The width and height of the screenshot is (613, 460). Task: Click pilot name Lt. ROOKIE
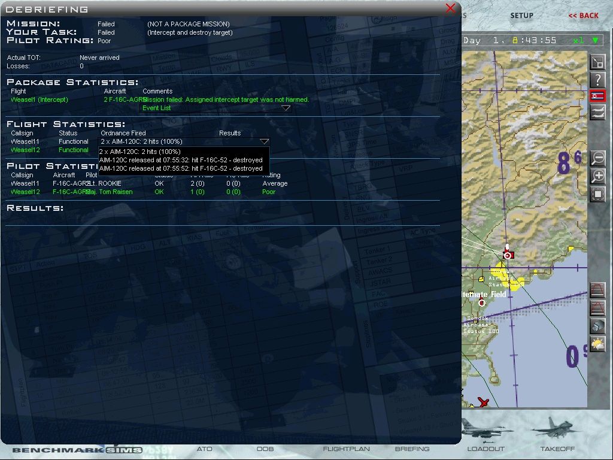click(104, 183)
